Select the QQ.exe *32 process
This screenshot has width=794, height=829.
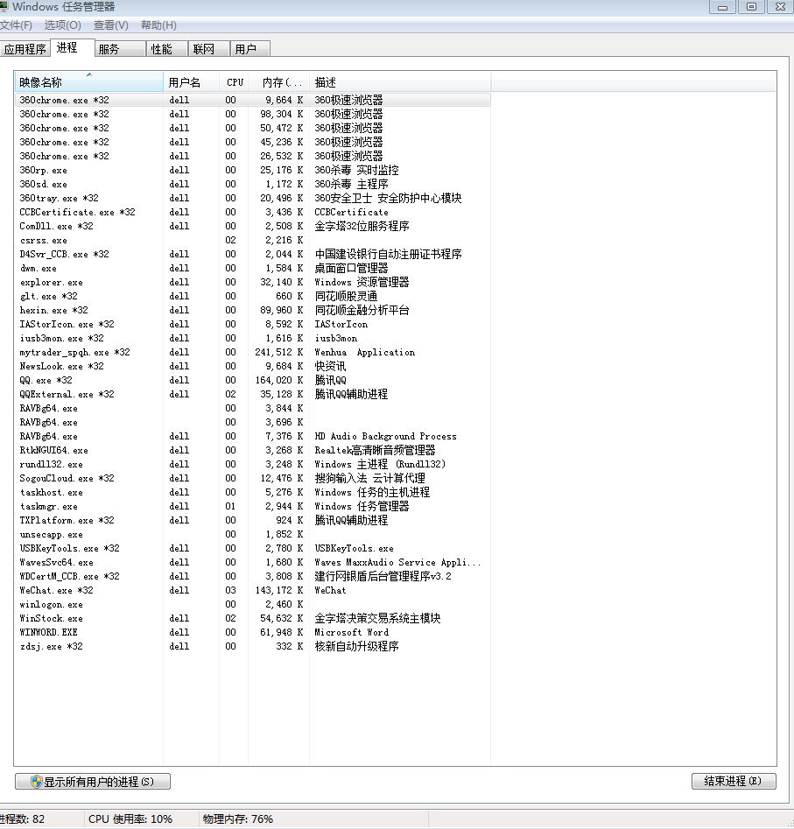coord(253,380)
